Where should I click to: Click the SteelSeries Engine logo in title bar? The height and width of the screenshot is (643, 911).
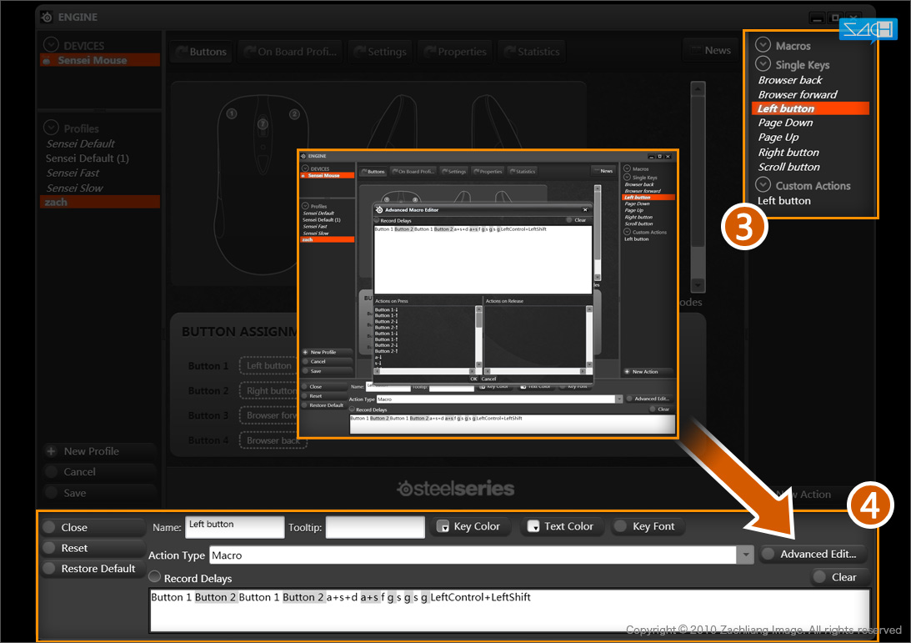pos(47,17)
